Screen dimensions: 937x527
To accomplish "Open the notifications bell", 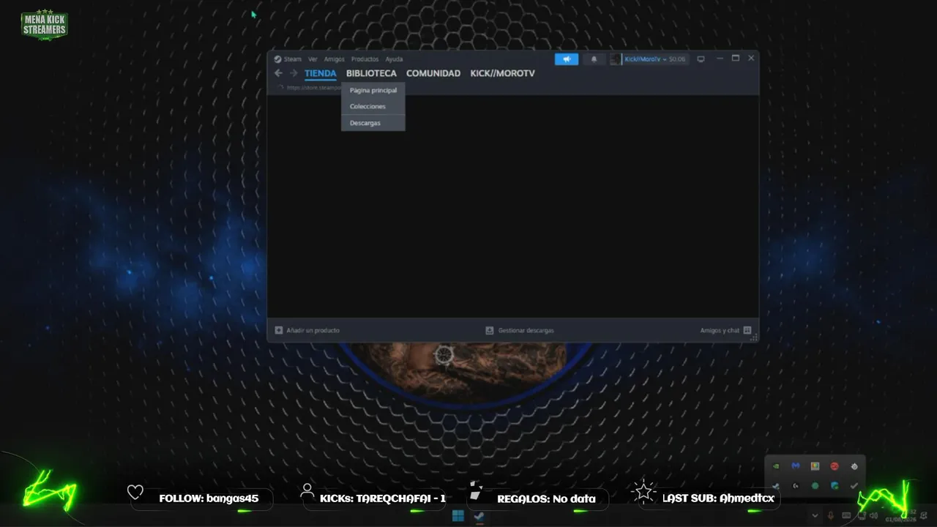I will 594,59.
